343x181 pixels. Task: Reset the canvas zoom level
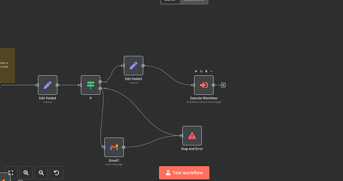(57, 173)
